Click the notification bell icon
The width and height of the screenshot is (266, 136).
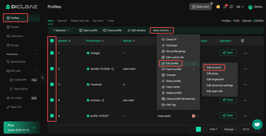[225, 7]
